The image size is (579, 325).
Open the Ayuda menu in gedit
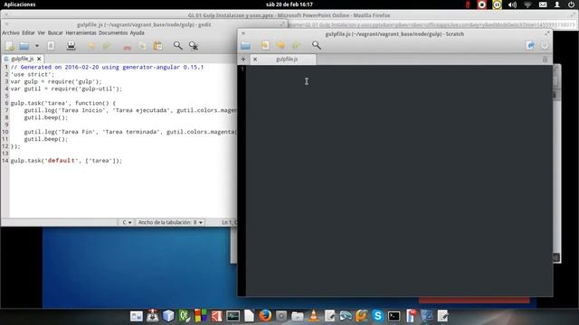point(137,32)
